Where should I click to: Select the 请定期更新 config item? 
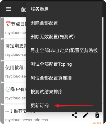[x=14, y=50]
